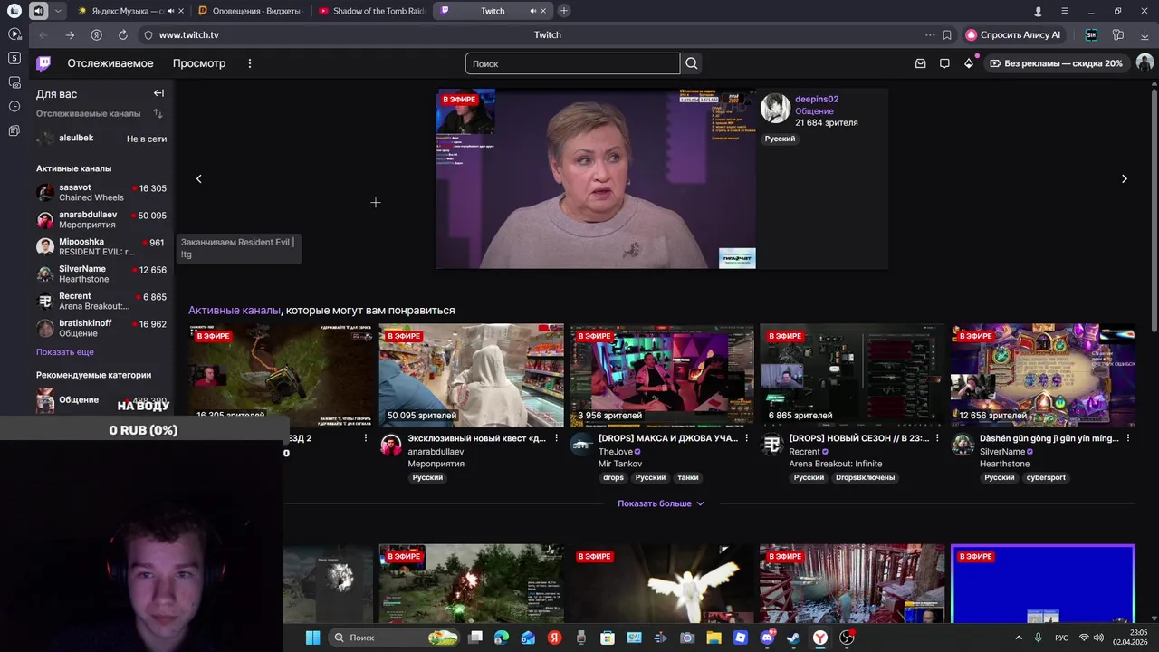Open TheJove Mir Tankov stream thumbnail
Image resolution: width=1159 pixels, height=652 pixels.
(x=662, y=375)
